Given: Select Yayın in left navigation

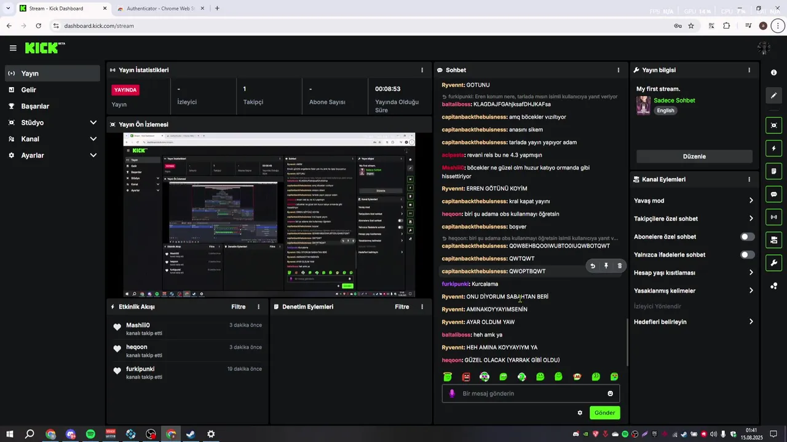Looking at the screenshot, I should pos(52,73).
